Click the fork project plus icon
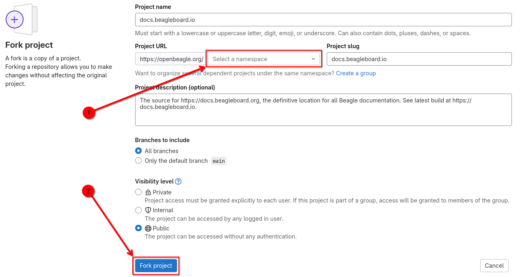 pyautogui.click(x=15, y=19)
